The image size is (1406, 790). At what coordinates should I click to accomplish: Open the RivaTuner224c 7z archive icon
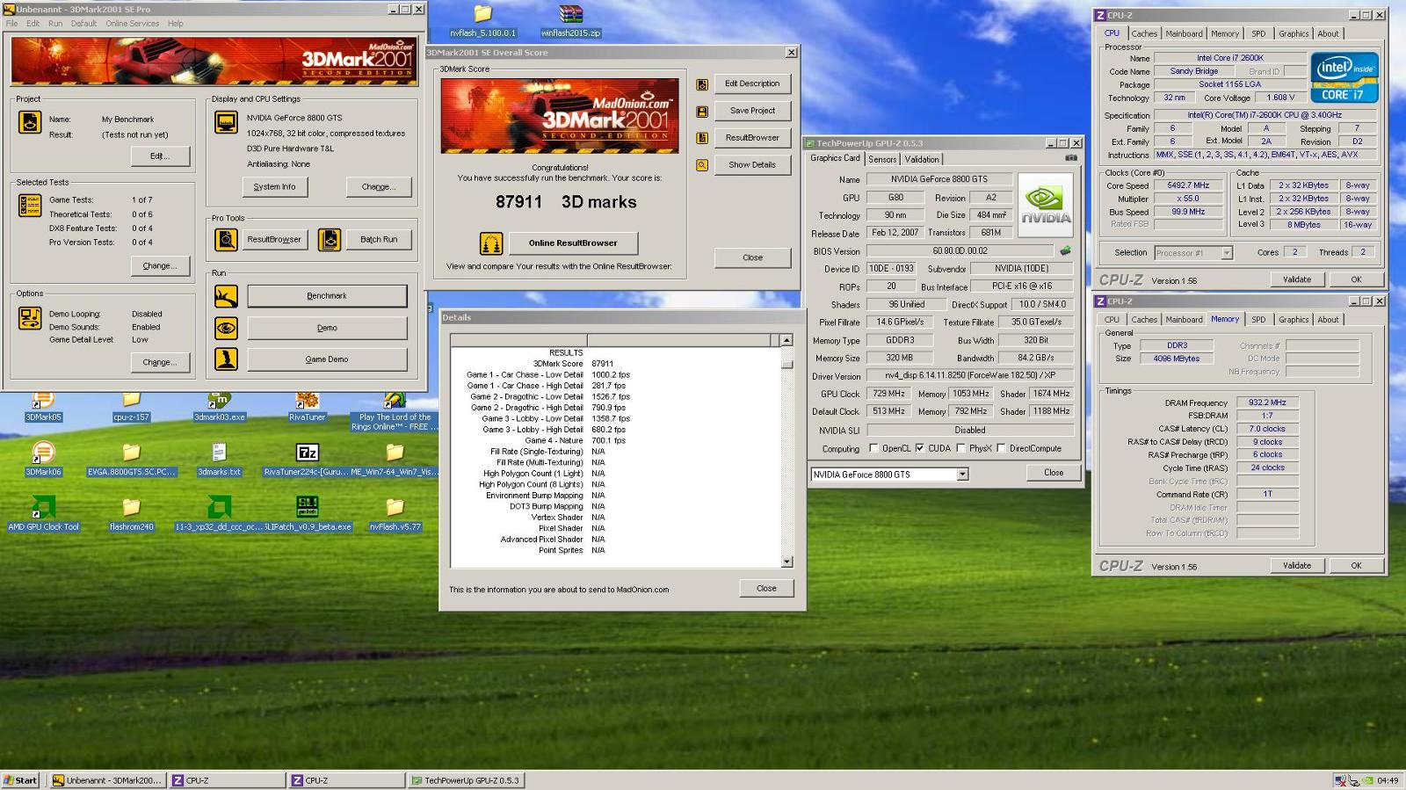[307, 460]
